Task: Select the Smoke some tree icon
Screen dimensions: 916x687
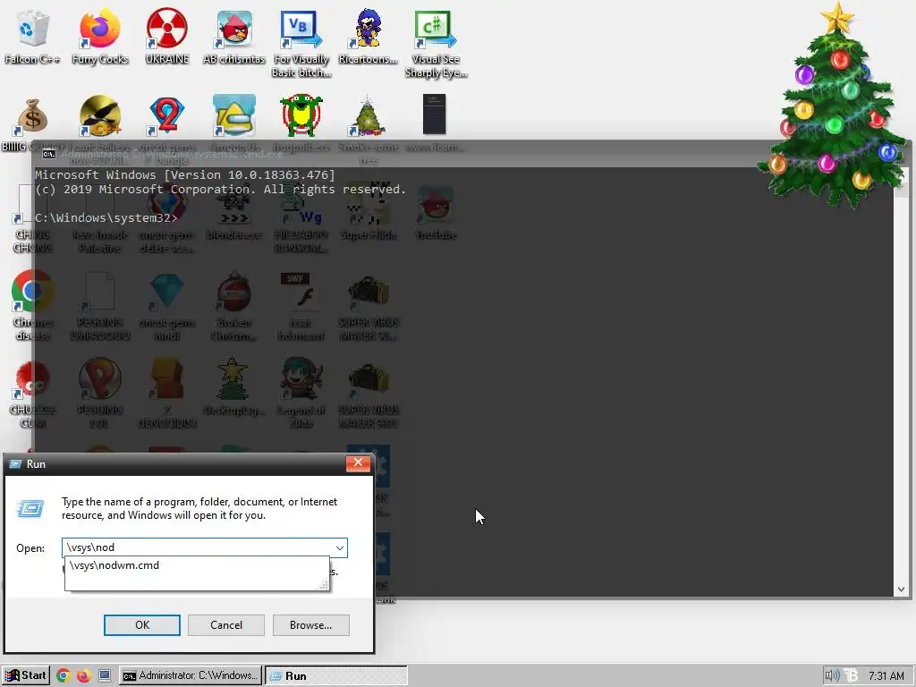Action: point(368,115)
